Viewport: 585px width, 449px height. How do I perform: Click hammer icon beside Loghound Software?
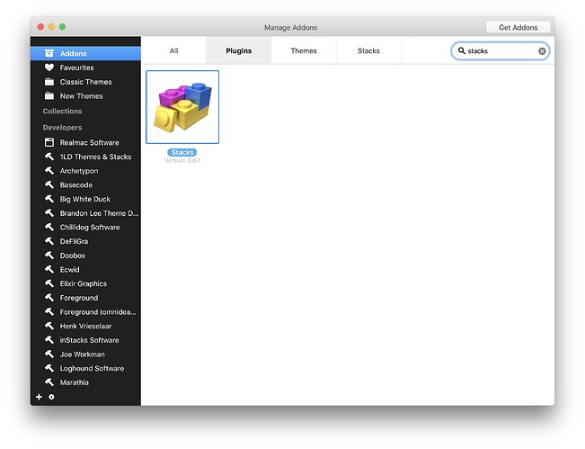pos(49,368)
